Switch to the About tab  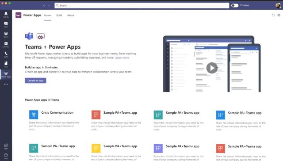71,15
